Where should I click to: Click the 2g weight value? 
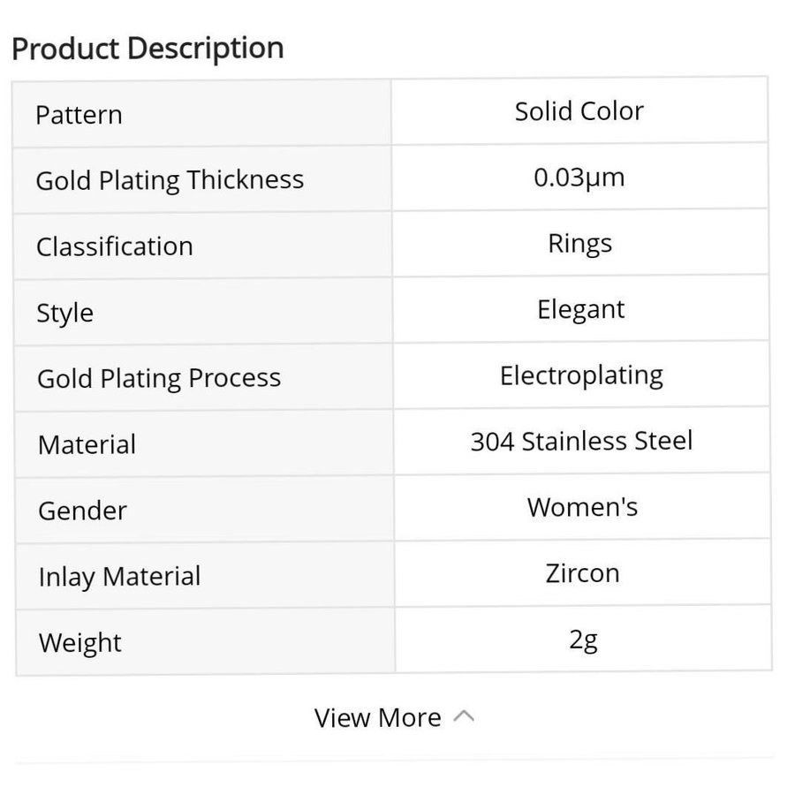pyautogui.click(x=583, y=639)
